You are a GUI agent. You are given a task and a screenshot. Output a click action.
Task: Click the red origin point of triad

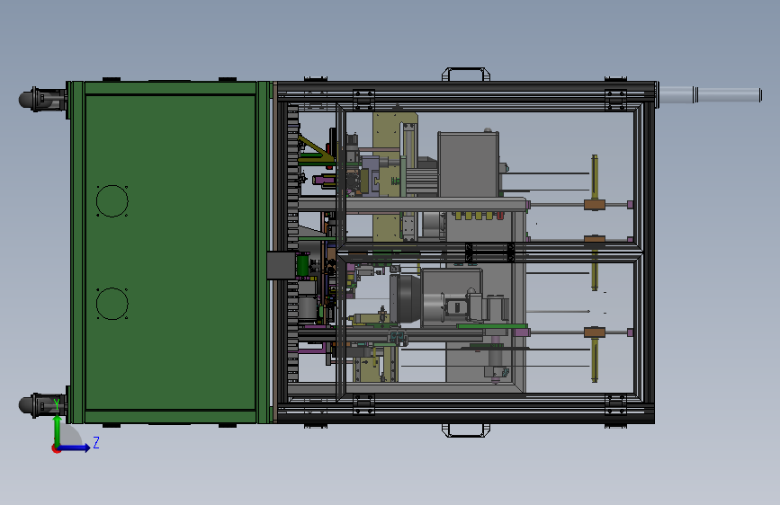[x=56, y=448]
